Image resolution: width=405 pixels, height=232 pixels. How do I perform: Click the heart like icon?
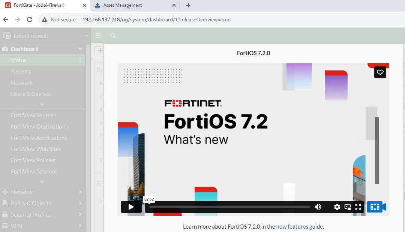pyautogui.click(x=380, y=72)
